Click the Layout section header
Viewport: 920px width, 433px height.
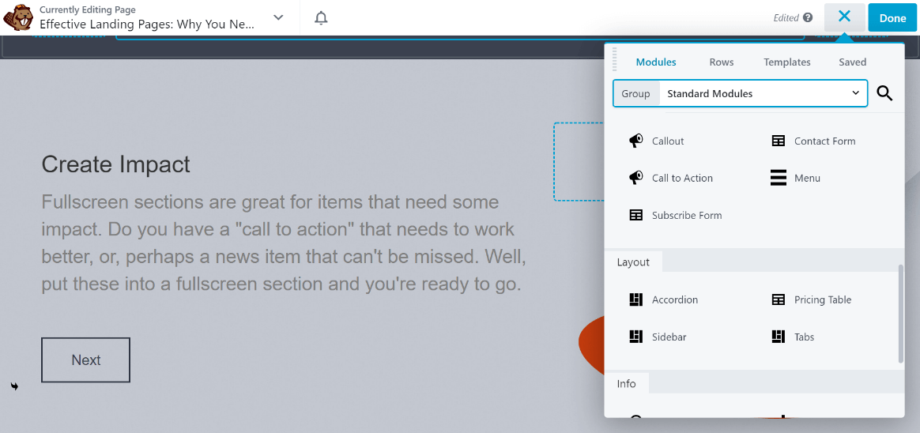[633, 262]
